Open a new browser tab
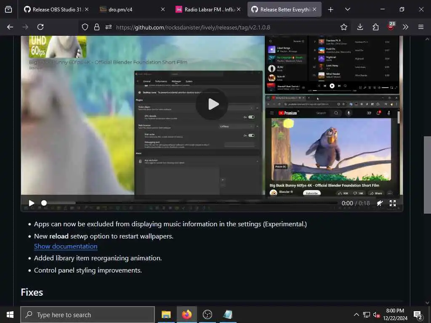Viewport: 431px width, 323px height. 331,10
